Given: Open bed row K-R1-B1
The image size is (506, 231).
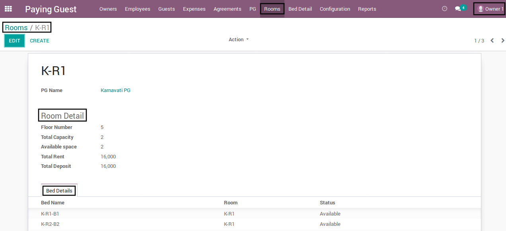Looking at the screenshot, I should tap(255, 214).
